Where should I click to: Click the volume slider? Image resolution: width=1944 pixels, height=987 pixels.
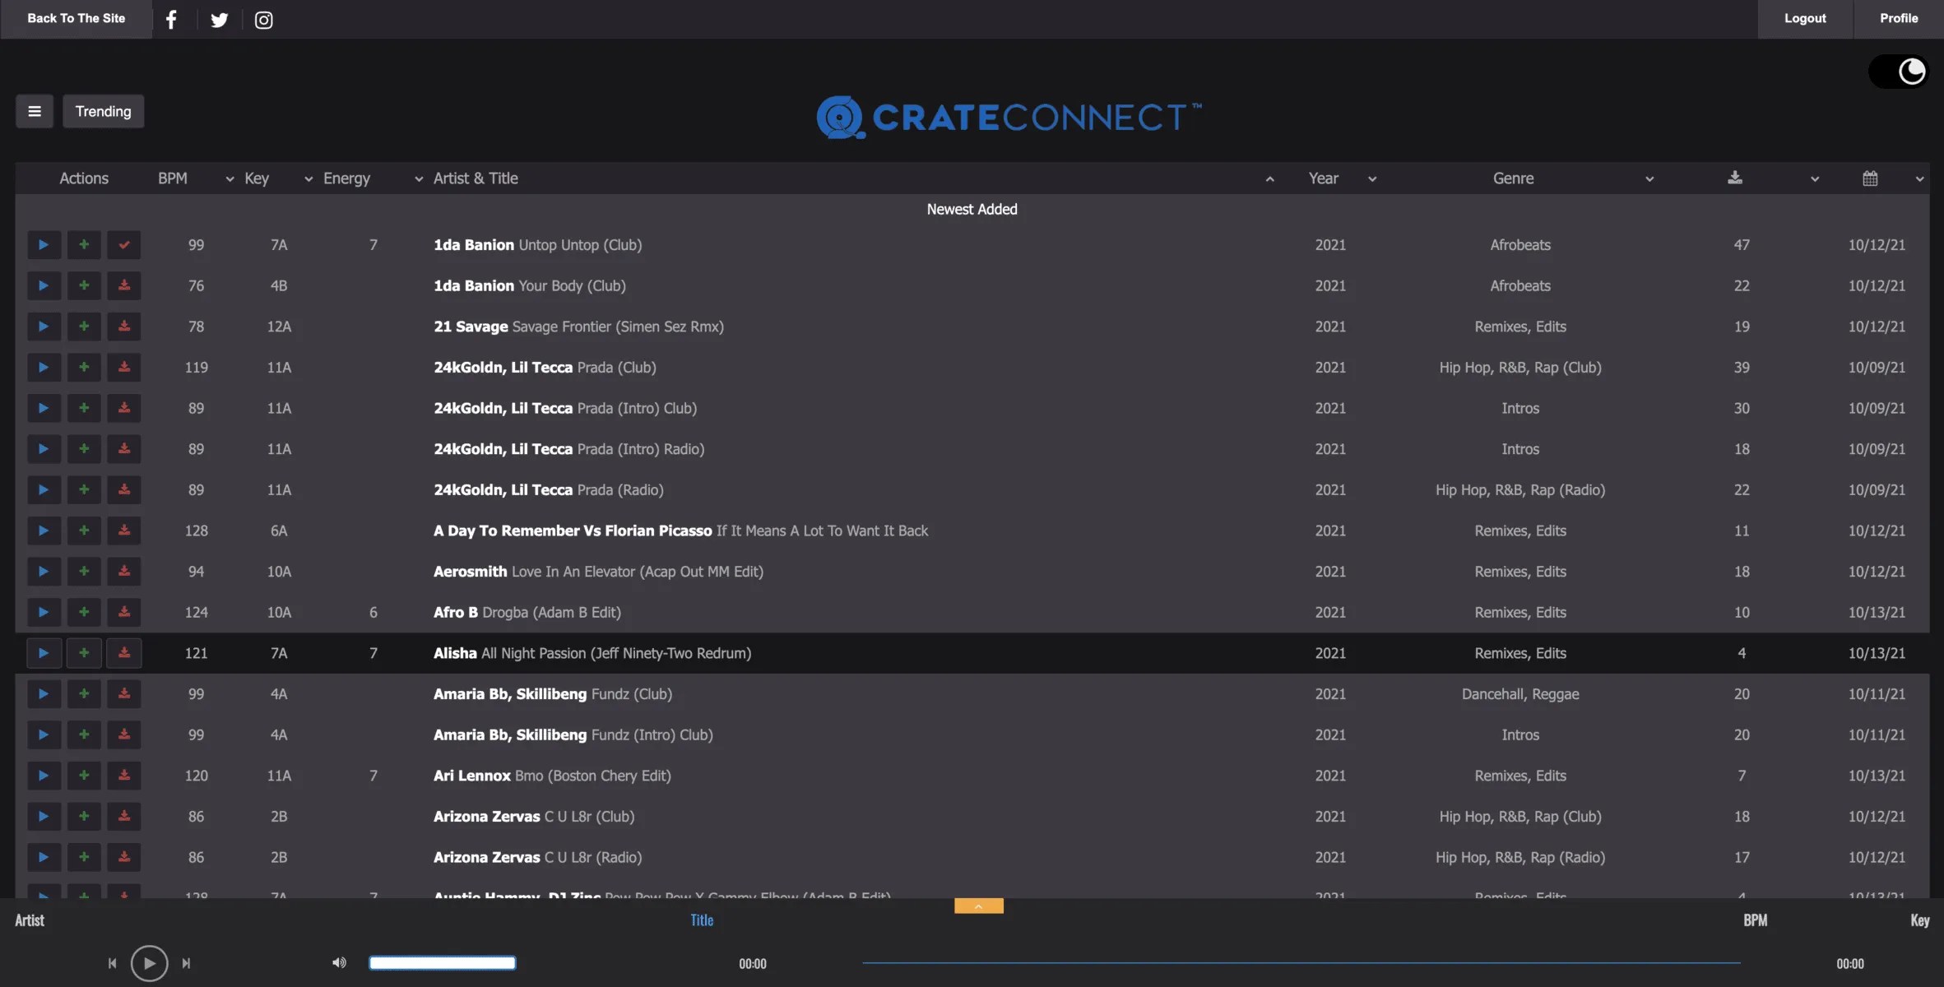tap(442, 962)
